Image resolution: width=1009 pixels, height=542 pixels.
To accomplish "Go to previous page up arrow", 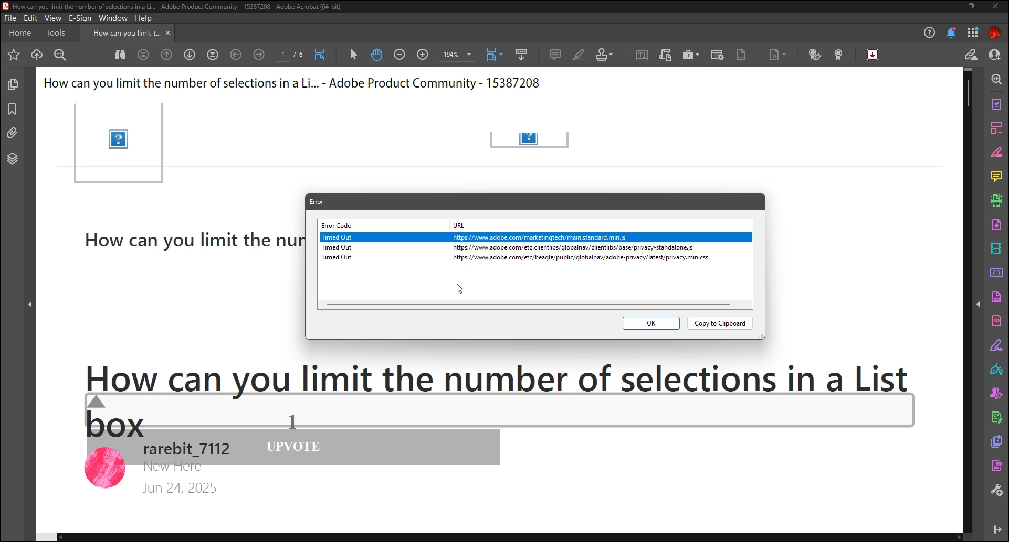I will [166, 55].
